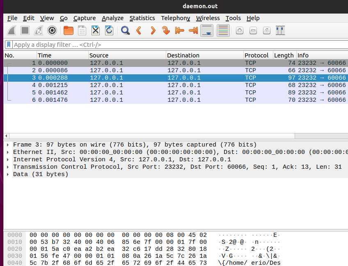Screen dimensions: 348x266
Task: Reload this capture file icon
Action: [109, 30]
